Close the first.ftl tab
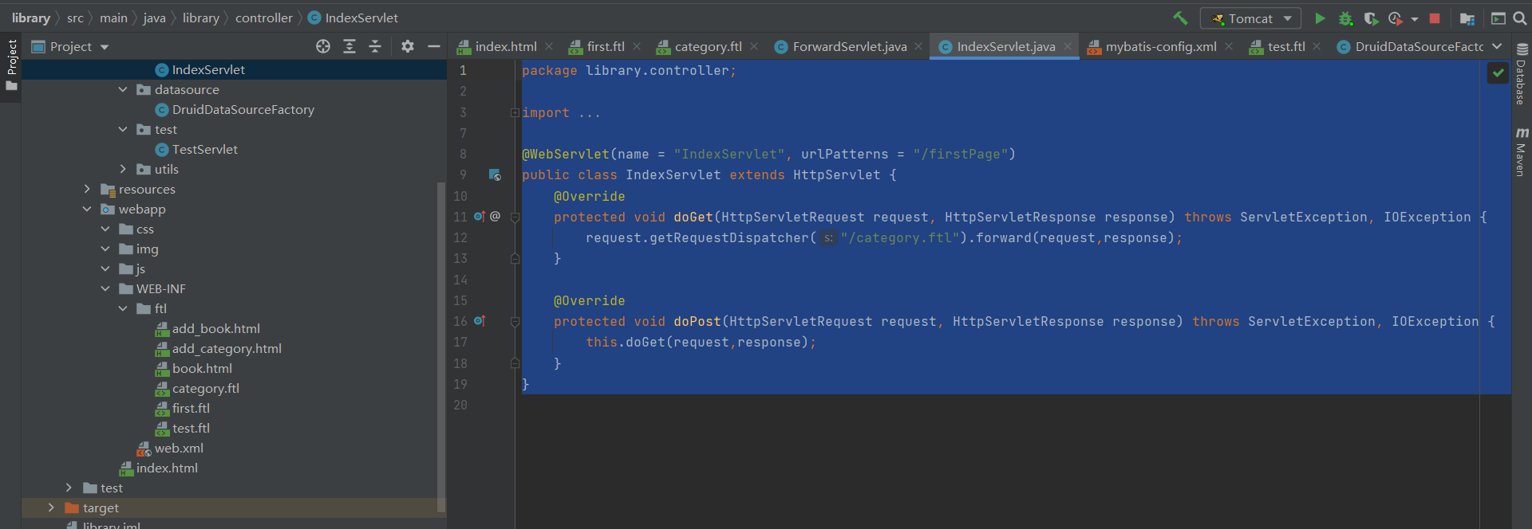The height and width of the screenshot is (529, 1532). tap(637, 46)
